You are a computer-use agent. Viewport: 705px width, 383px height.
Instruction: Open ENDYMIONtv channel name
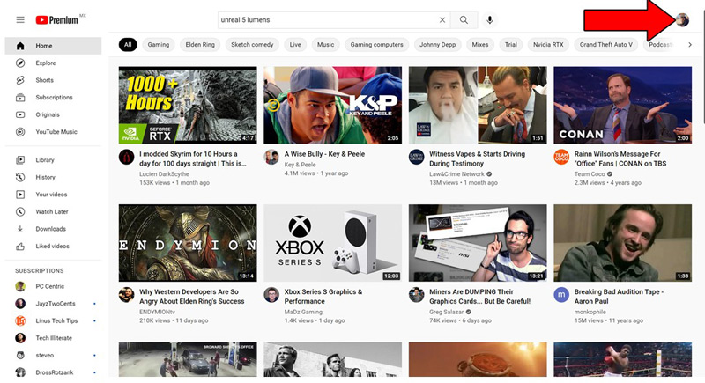[158, 312]
